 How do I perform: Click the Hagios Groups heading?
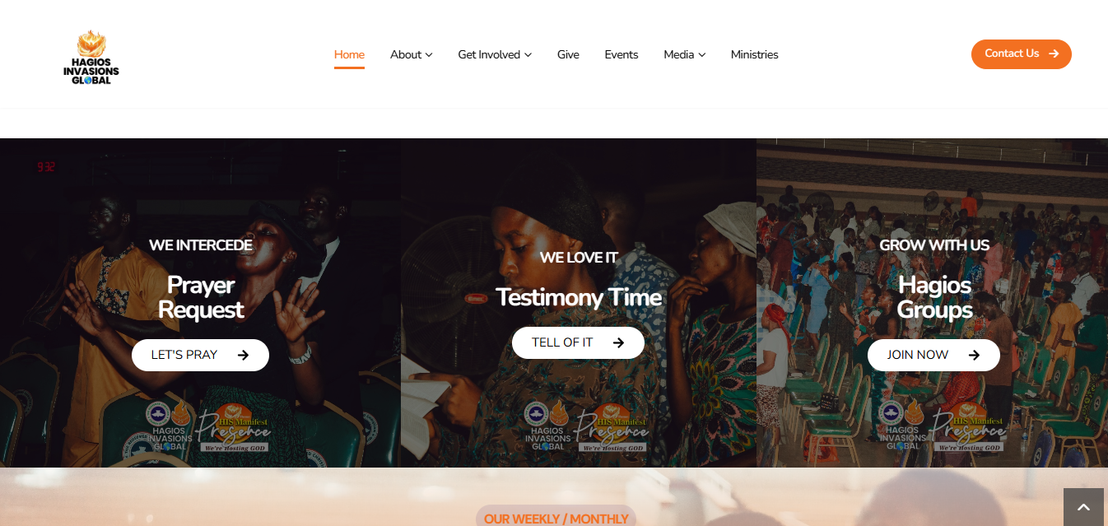pyautogui.click(x=934, y=297)
